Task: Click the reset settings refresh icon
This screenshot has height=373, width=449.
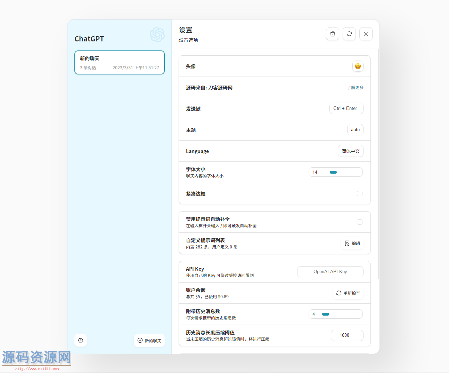Action: coord(349,34)
